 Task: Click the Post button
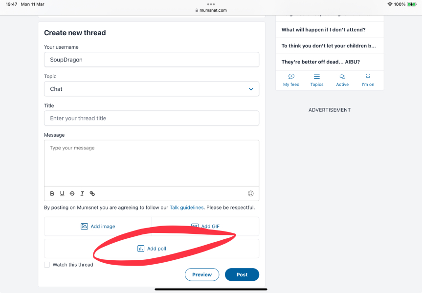(242, 274)
